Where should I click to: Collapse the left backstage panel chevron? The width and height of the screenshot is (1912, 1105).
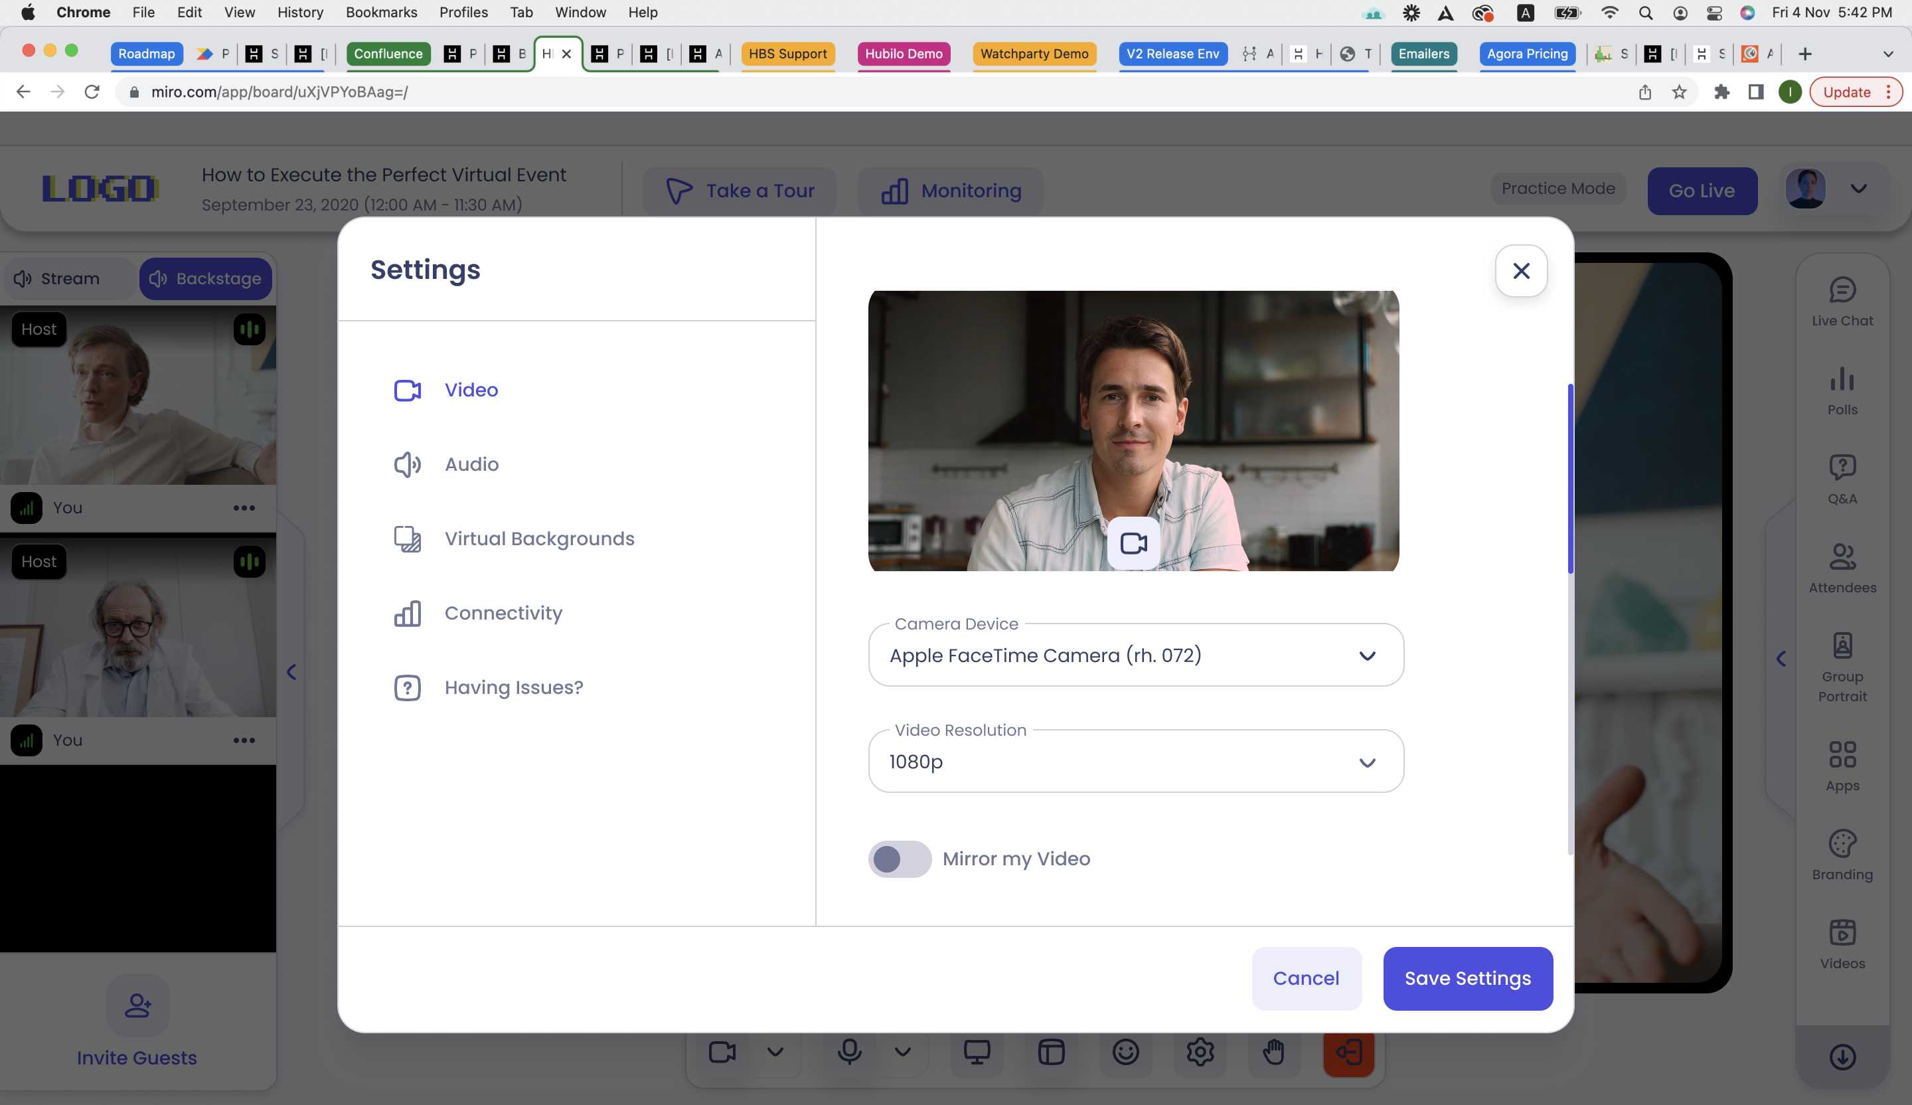[x=291, y=671]
